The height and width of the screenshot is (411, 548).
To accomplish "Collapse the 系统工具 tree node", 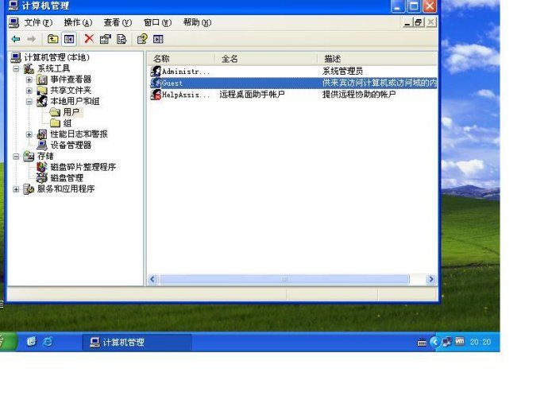I will [x=16, y=68].
